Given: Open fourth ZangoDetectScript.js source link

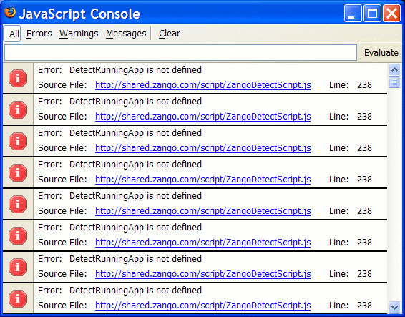Looking at the screenshot, I should (203, 180).
